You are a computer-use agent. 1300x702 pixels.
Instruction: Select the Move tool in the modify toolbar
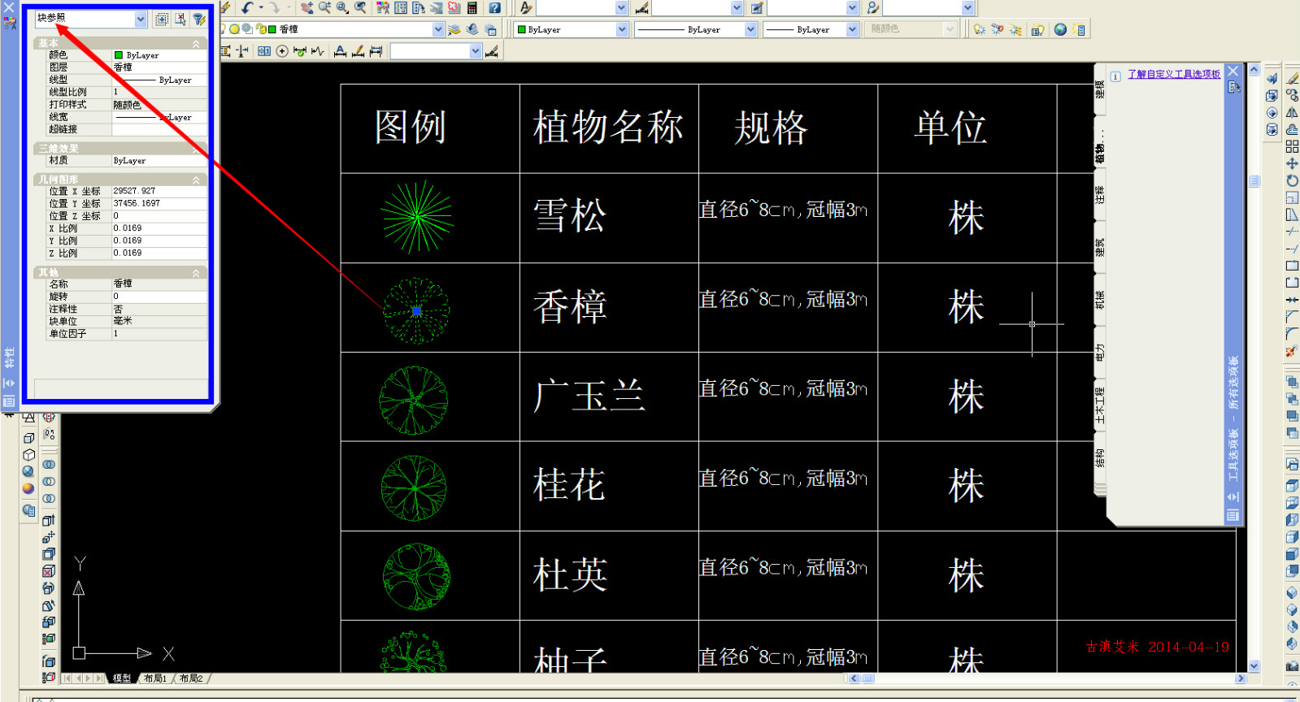pos(1292,163)
